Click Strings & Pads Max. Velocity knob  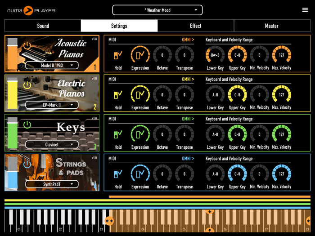(281, 174)
